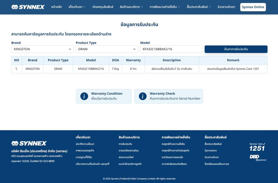Open the ภาพรวมของธุรกิจ footer link
Viewport: 278px width, 183px height.
tap(85, 151)
